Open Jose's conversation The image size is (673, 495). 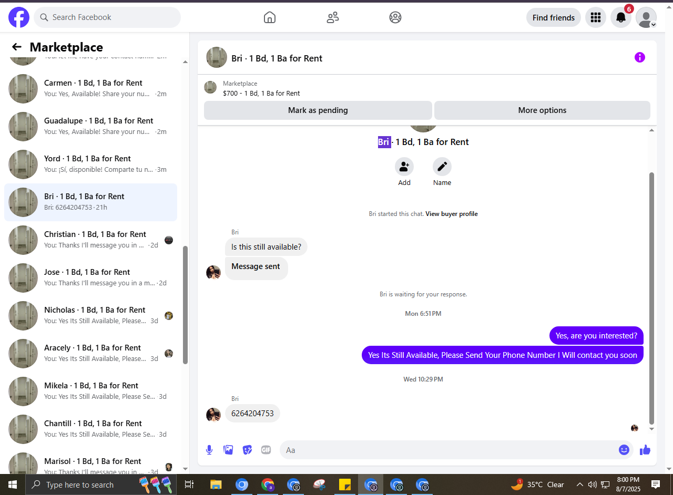(90, 278)
